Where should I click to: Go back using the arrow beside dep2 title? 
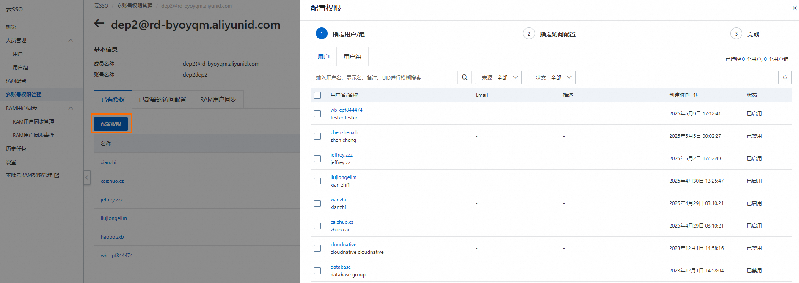(x=99, y=24)
